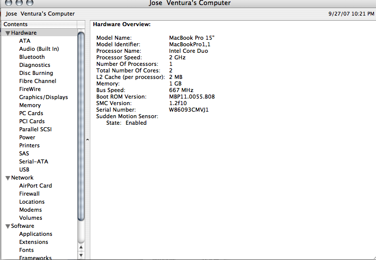The width and height of the screenshot is (376, 260).
Task: Select Printers in sidebar
Action: click(29, 145)
